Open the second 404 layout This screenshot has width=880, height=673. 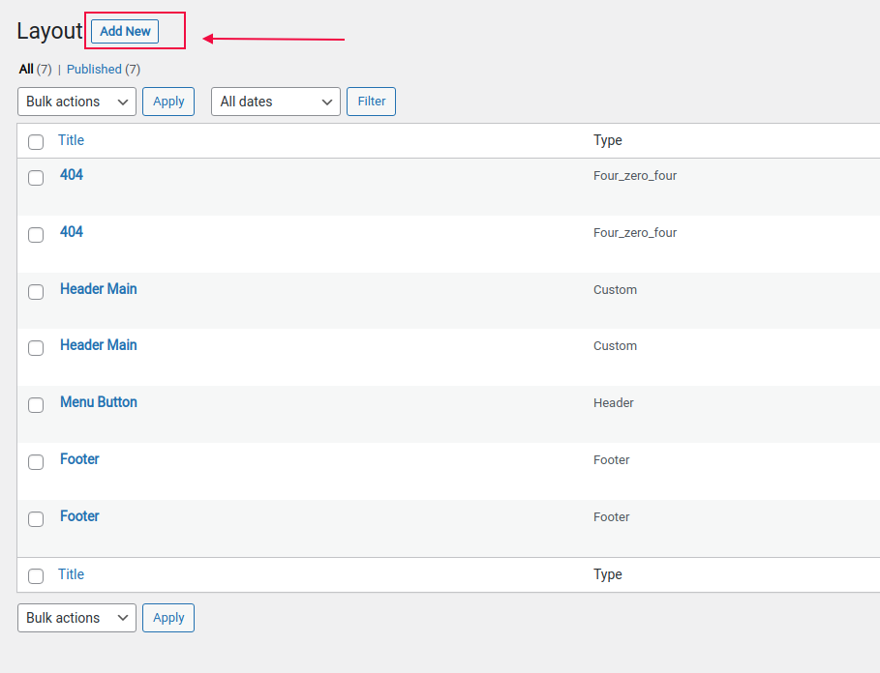coord(72,231)
